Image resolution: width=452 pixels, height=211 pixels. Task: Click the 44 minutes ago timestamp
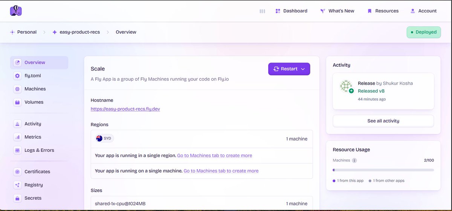coord(372,99)
